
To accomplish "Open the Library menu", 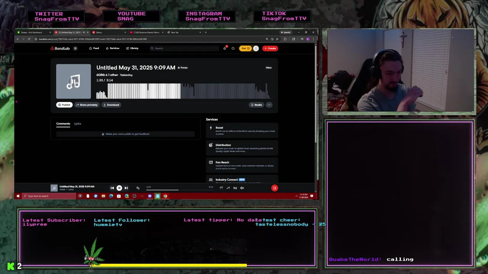I will 132,48.
